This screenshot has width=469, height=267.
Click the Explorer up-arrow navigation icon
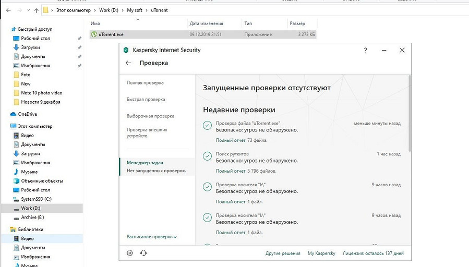pos(36,10)
